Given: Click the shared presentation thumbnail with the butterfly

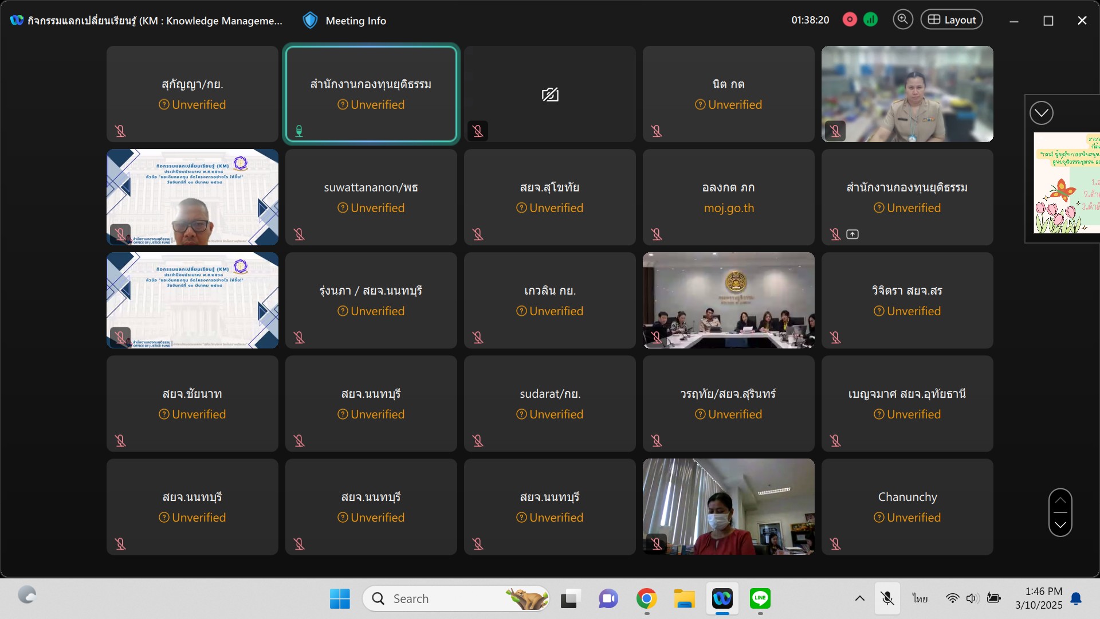Looking at the screenshot, I should (1066, 183).
